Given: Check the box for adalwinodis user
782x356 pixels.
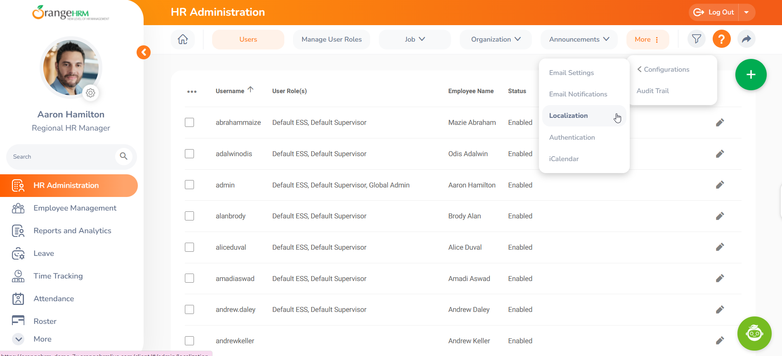Looking at the screenshot, I should tap(189, 154).
